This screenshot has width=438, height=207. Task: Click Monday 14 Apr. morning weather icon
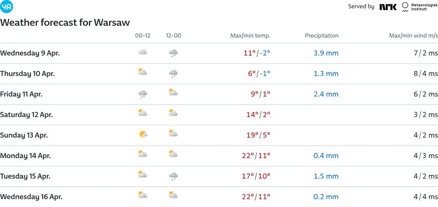[142, 154]
